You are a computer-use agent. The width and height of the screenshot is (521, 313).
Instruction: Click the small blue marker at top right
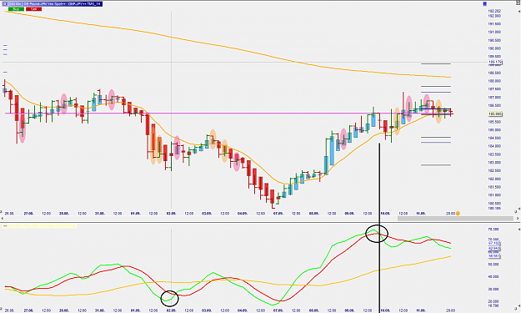pos(484,3)
